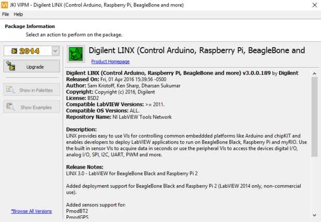321x222 pixels.
Task: Click the upgrade package icon on Upgrade button
Action: tap(10, 66)
